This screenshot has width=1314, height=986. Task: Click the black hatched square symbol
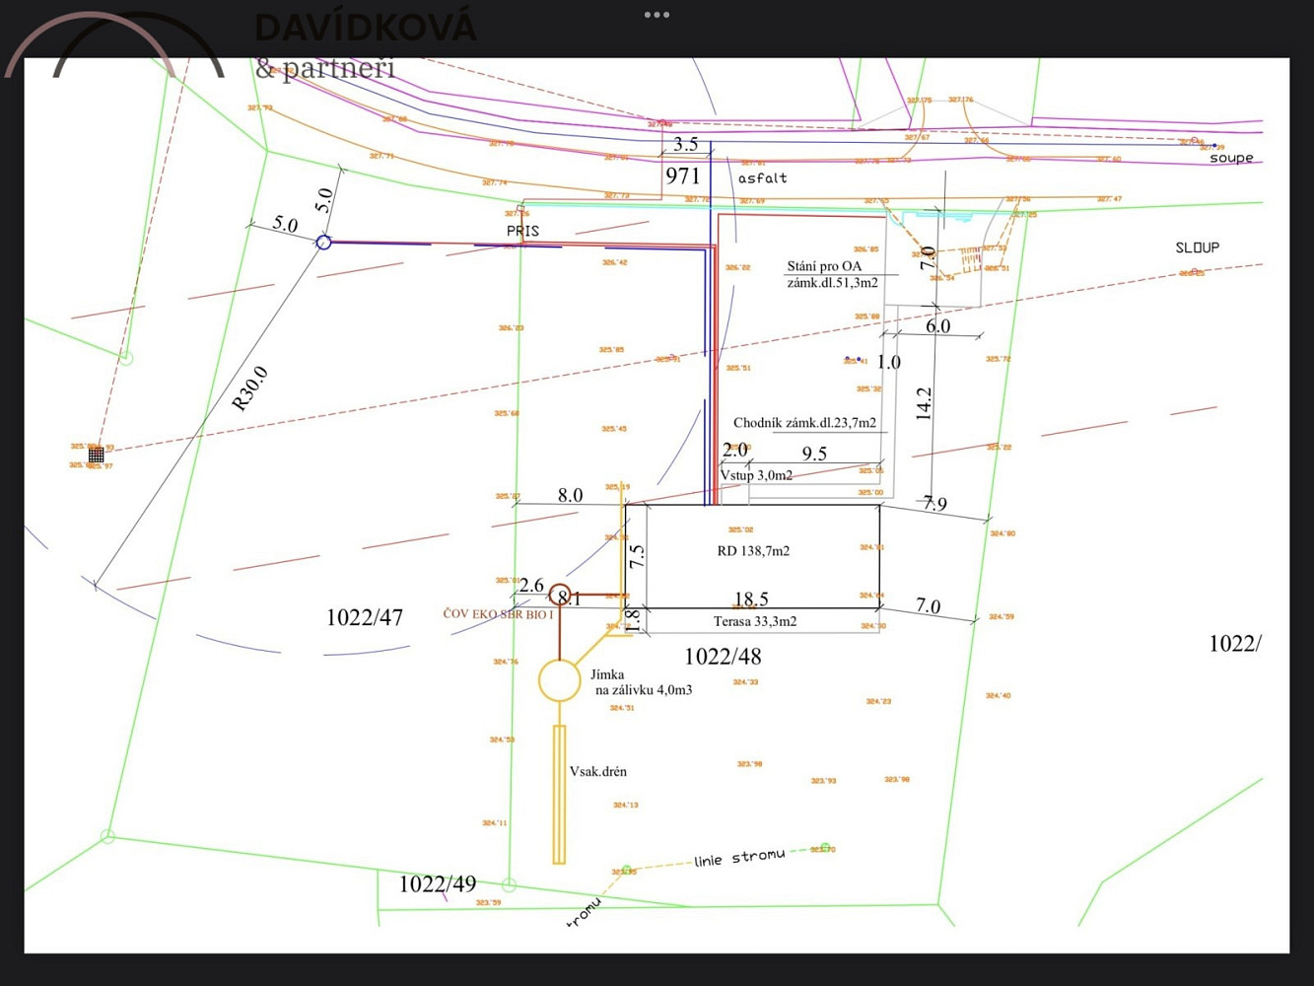click(x=96, y=455)
